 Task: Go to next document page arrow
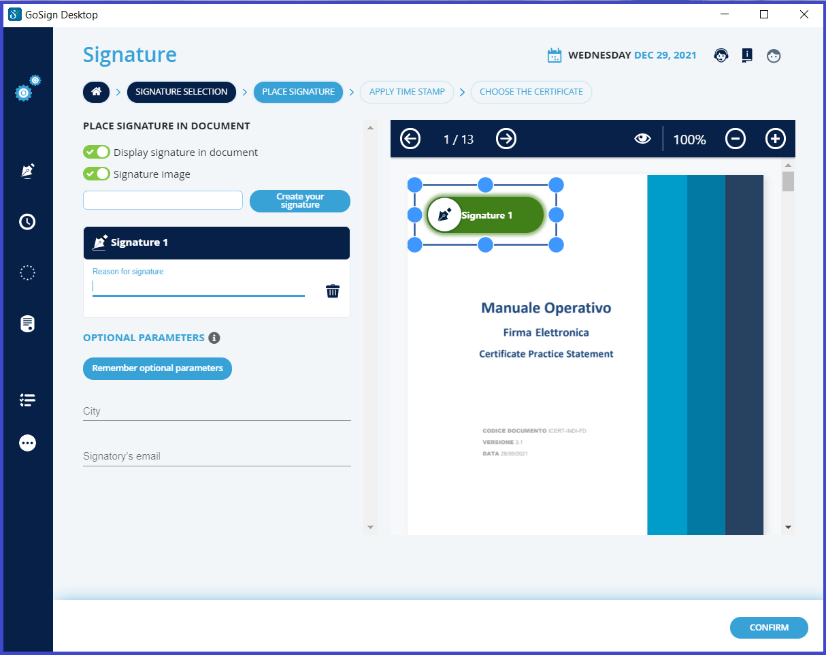coord(506,139)
